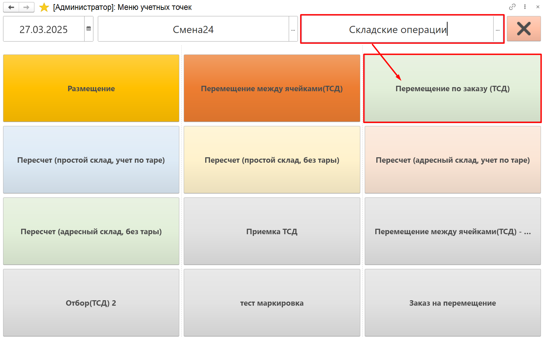
Task: Open Пересчет (простой склад, учет по таре)
Action: 91,160
